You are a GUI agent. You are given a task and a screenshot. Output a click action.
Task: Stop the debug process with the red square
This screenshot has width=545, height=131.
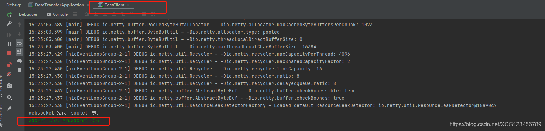coord(9,53)
